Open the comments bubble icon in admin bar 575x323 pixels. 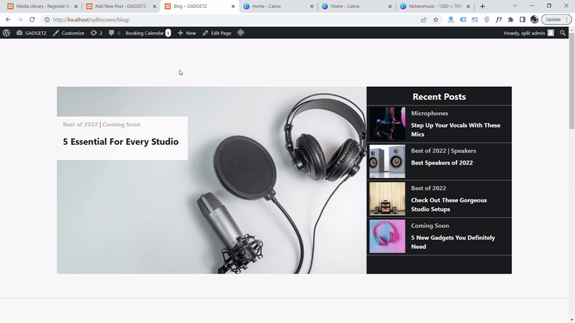[114, 33]
